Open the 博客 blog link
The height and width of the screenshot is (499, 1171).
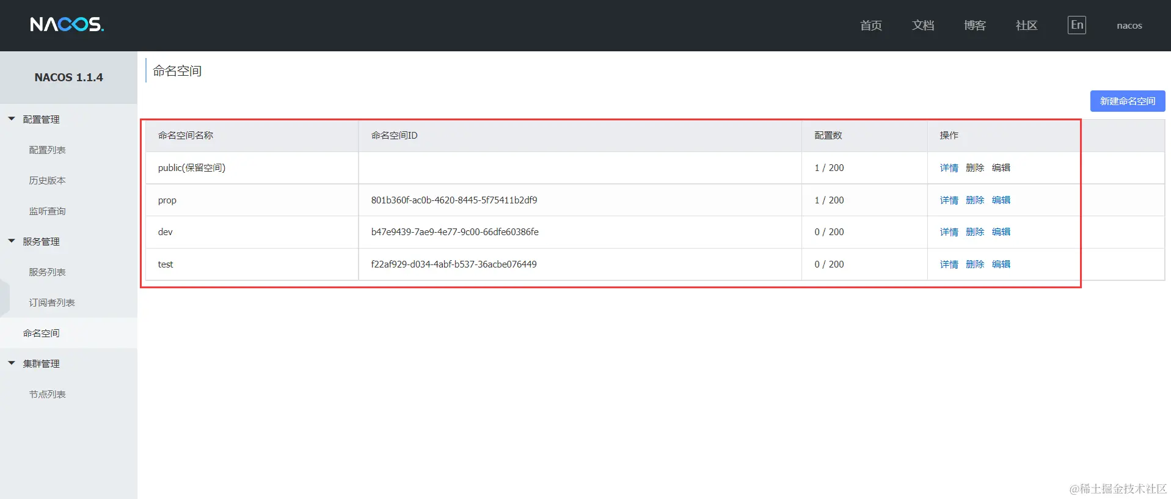click(975, 25)
